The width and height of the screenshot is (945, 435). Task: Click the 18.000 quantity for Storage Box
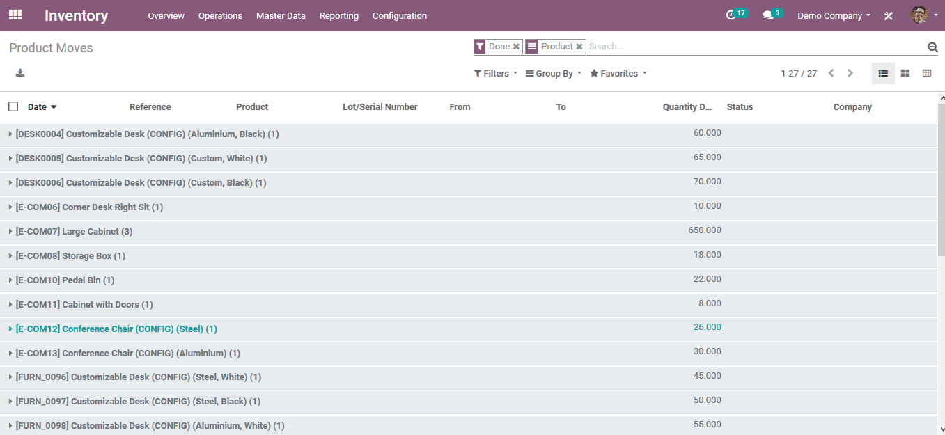tap(708, 255)
